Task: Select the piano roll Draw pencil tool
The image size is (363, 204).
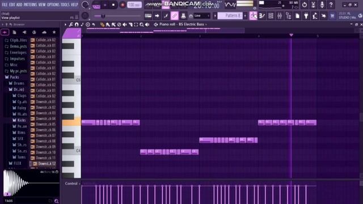Action: click(x=102, y=24)
